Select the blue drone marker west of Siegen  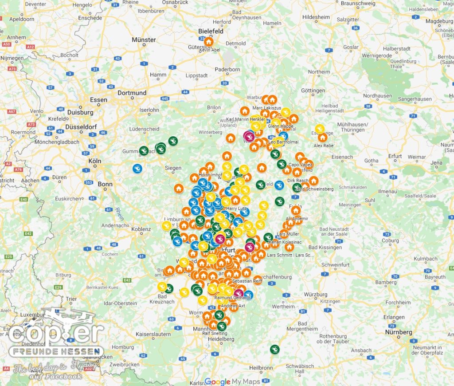pyautogui.click(x=137, y=169)
